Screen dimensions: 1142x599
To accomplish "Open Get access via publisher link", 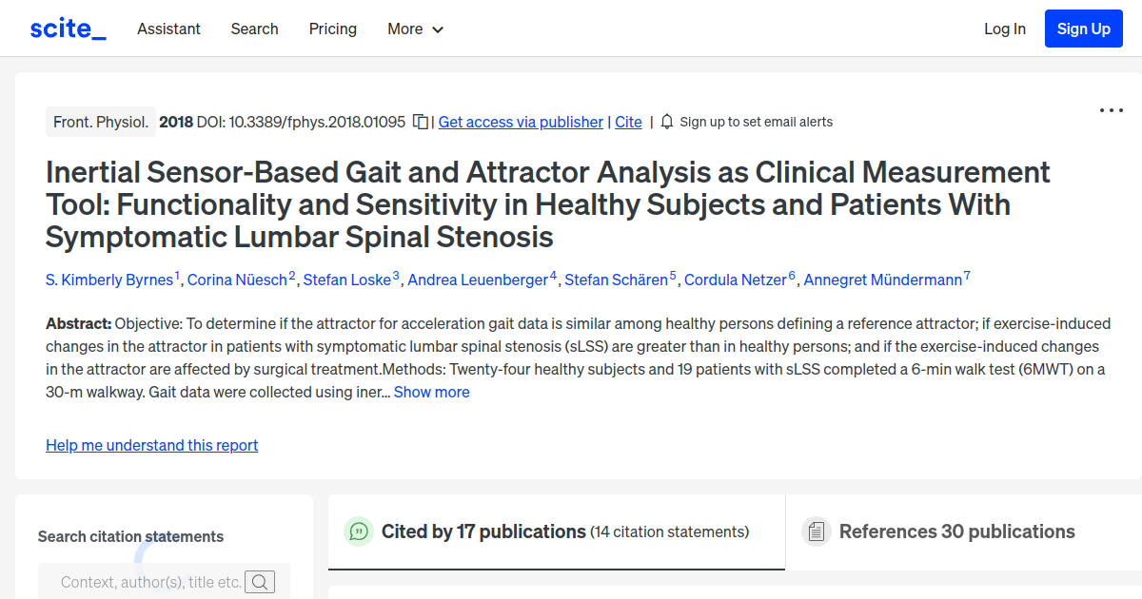I will tap(520, 122).
